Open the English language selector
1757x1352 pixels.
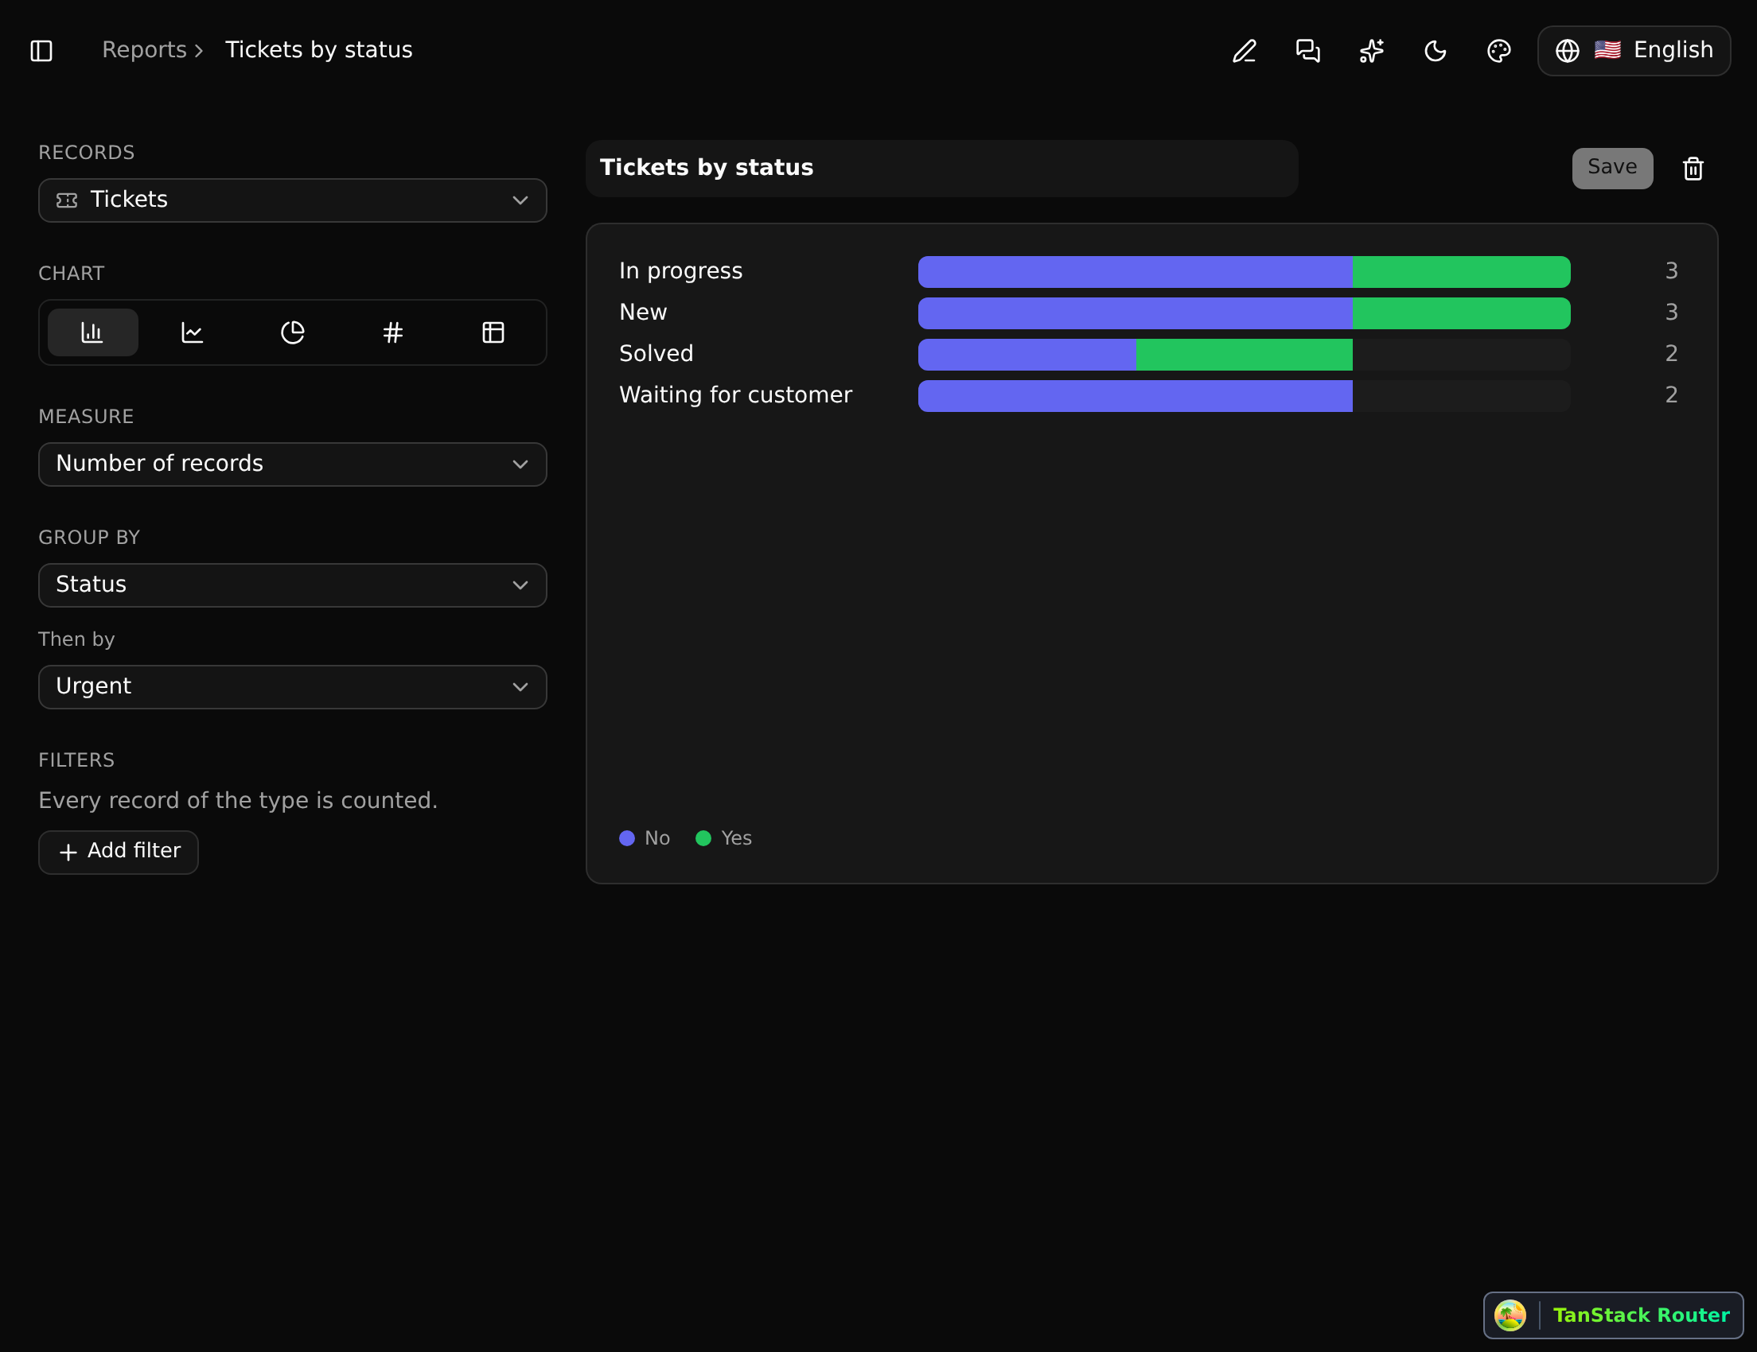click(x=1634, y=51)
